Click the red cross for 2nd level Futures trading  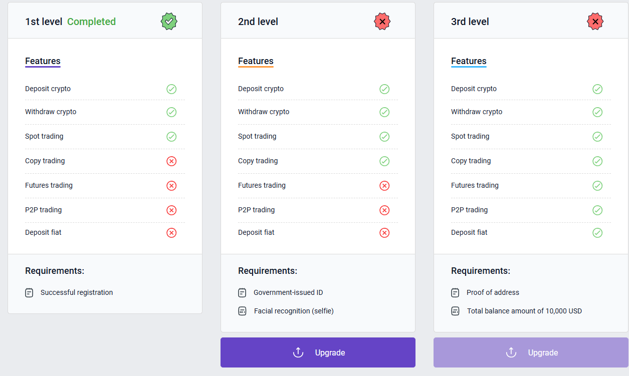tap(384, 186)
